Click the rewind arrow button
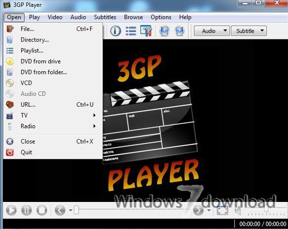This screenshot has width=288, height=229. click(x=60, y=210)
